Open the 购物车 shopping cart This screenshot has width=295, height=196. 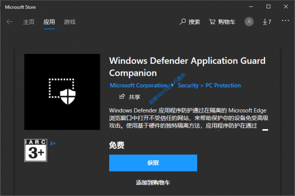point(222,22)
